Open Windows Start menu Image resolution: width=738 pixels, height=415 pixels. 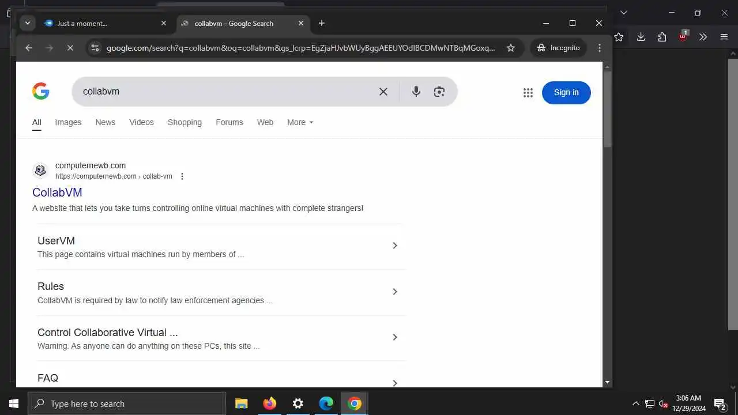(14, 403)
